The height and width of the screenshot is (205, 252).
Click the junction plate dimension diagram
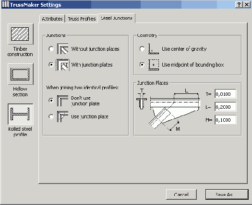168,110
